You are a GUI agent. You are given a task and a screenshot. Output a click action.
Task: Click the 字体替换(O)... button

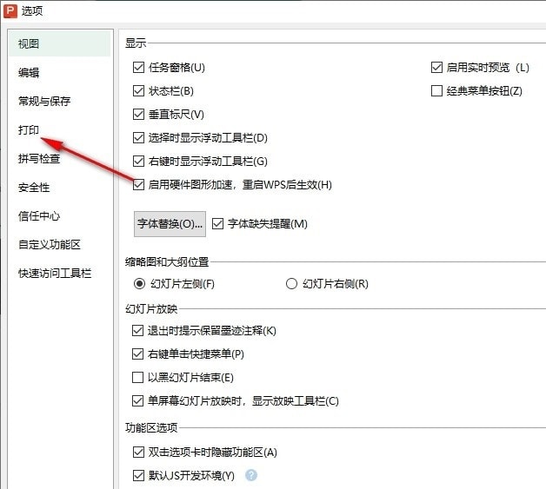[x=170, y=223]
